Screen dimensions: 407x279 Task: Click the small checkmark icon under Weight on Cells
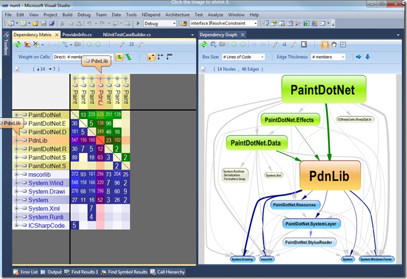[18, 69]
